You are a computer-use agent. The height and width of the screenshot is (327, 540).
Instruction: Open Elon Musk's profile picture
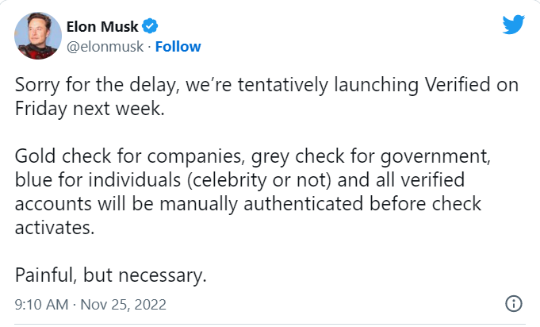tap(33, 37)
